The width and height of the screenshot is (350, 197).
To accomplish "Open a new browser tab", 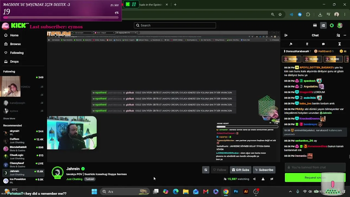I will pyautogui.click(x=175, y=5).
